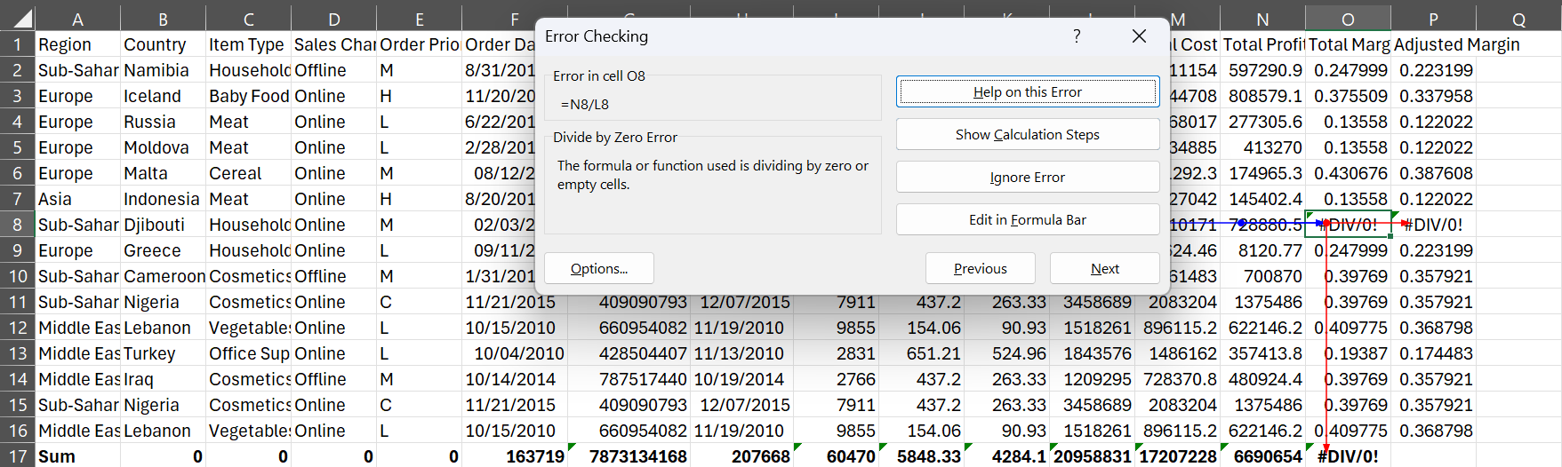Select Edit in Formula Bar
The image size is (1562, 467).
pyautogui.click(x=1027, y=219)
